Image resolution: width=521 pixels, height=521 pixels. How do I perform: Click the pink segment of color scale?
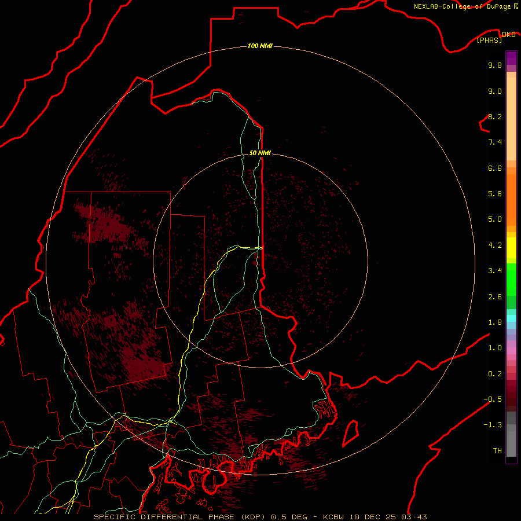[x=511, y=351]
